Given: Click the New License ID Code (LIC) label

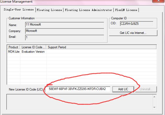Looking at the screenshot, I should [x=26, y=89].
